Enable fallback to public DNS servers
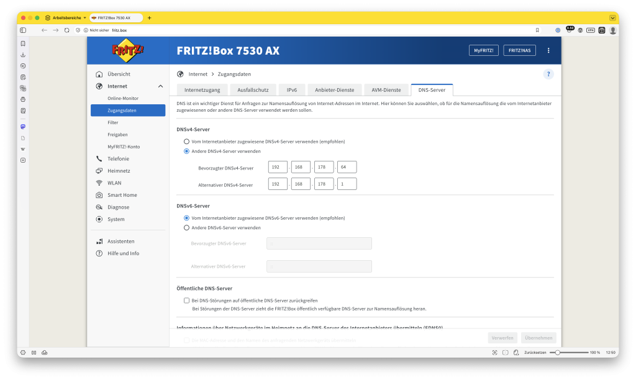Viewport: 636px width, 380px height. (186, 300)
